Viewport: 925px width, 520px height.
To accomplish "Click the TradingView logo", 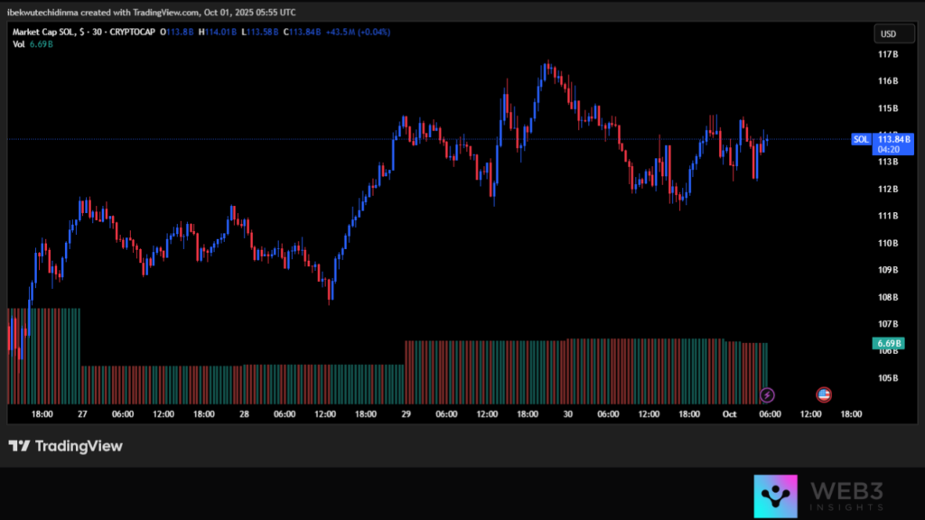I will click(x=65, y=446).
